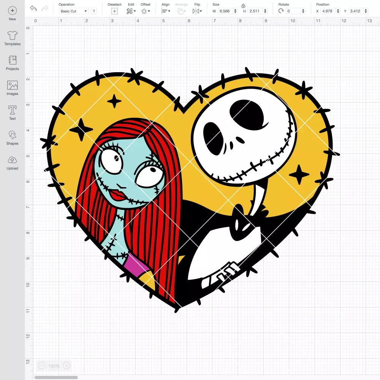Open the Edit tools menu

click(131, 11)
